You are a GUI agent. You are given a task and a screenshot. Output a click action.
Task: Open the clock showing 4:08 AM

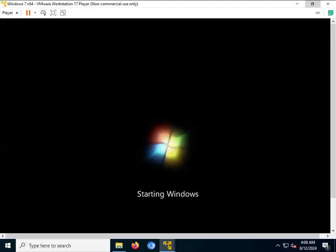point(308,245)
